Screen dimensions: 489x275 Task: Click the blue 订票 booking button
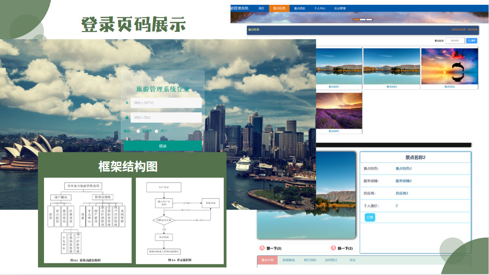tap(370, 217)
